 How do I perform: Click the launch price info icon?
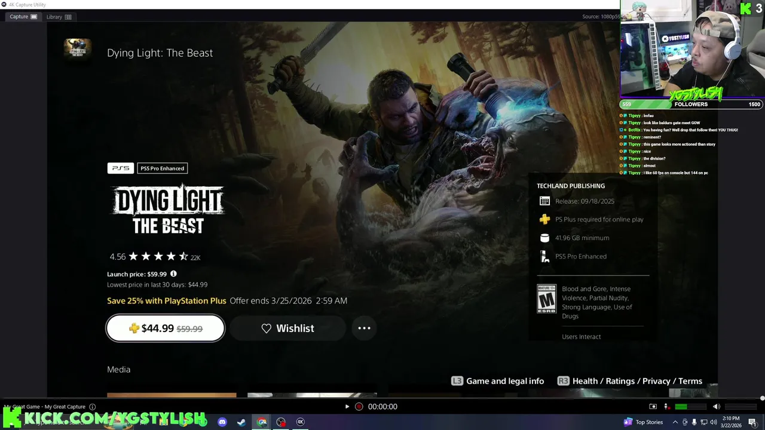coord(173,274)
